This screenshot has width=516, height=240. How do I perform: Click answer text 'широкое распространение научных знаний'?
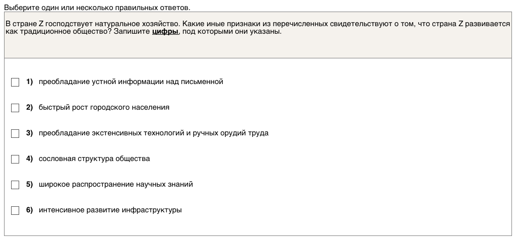[115, 184]
